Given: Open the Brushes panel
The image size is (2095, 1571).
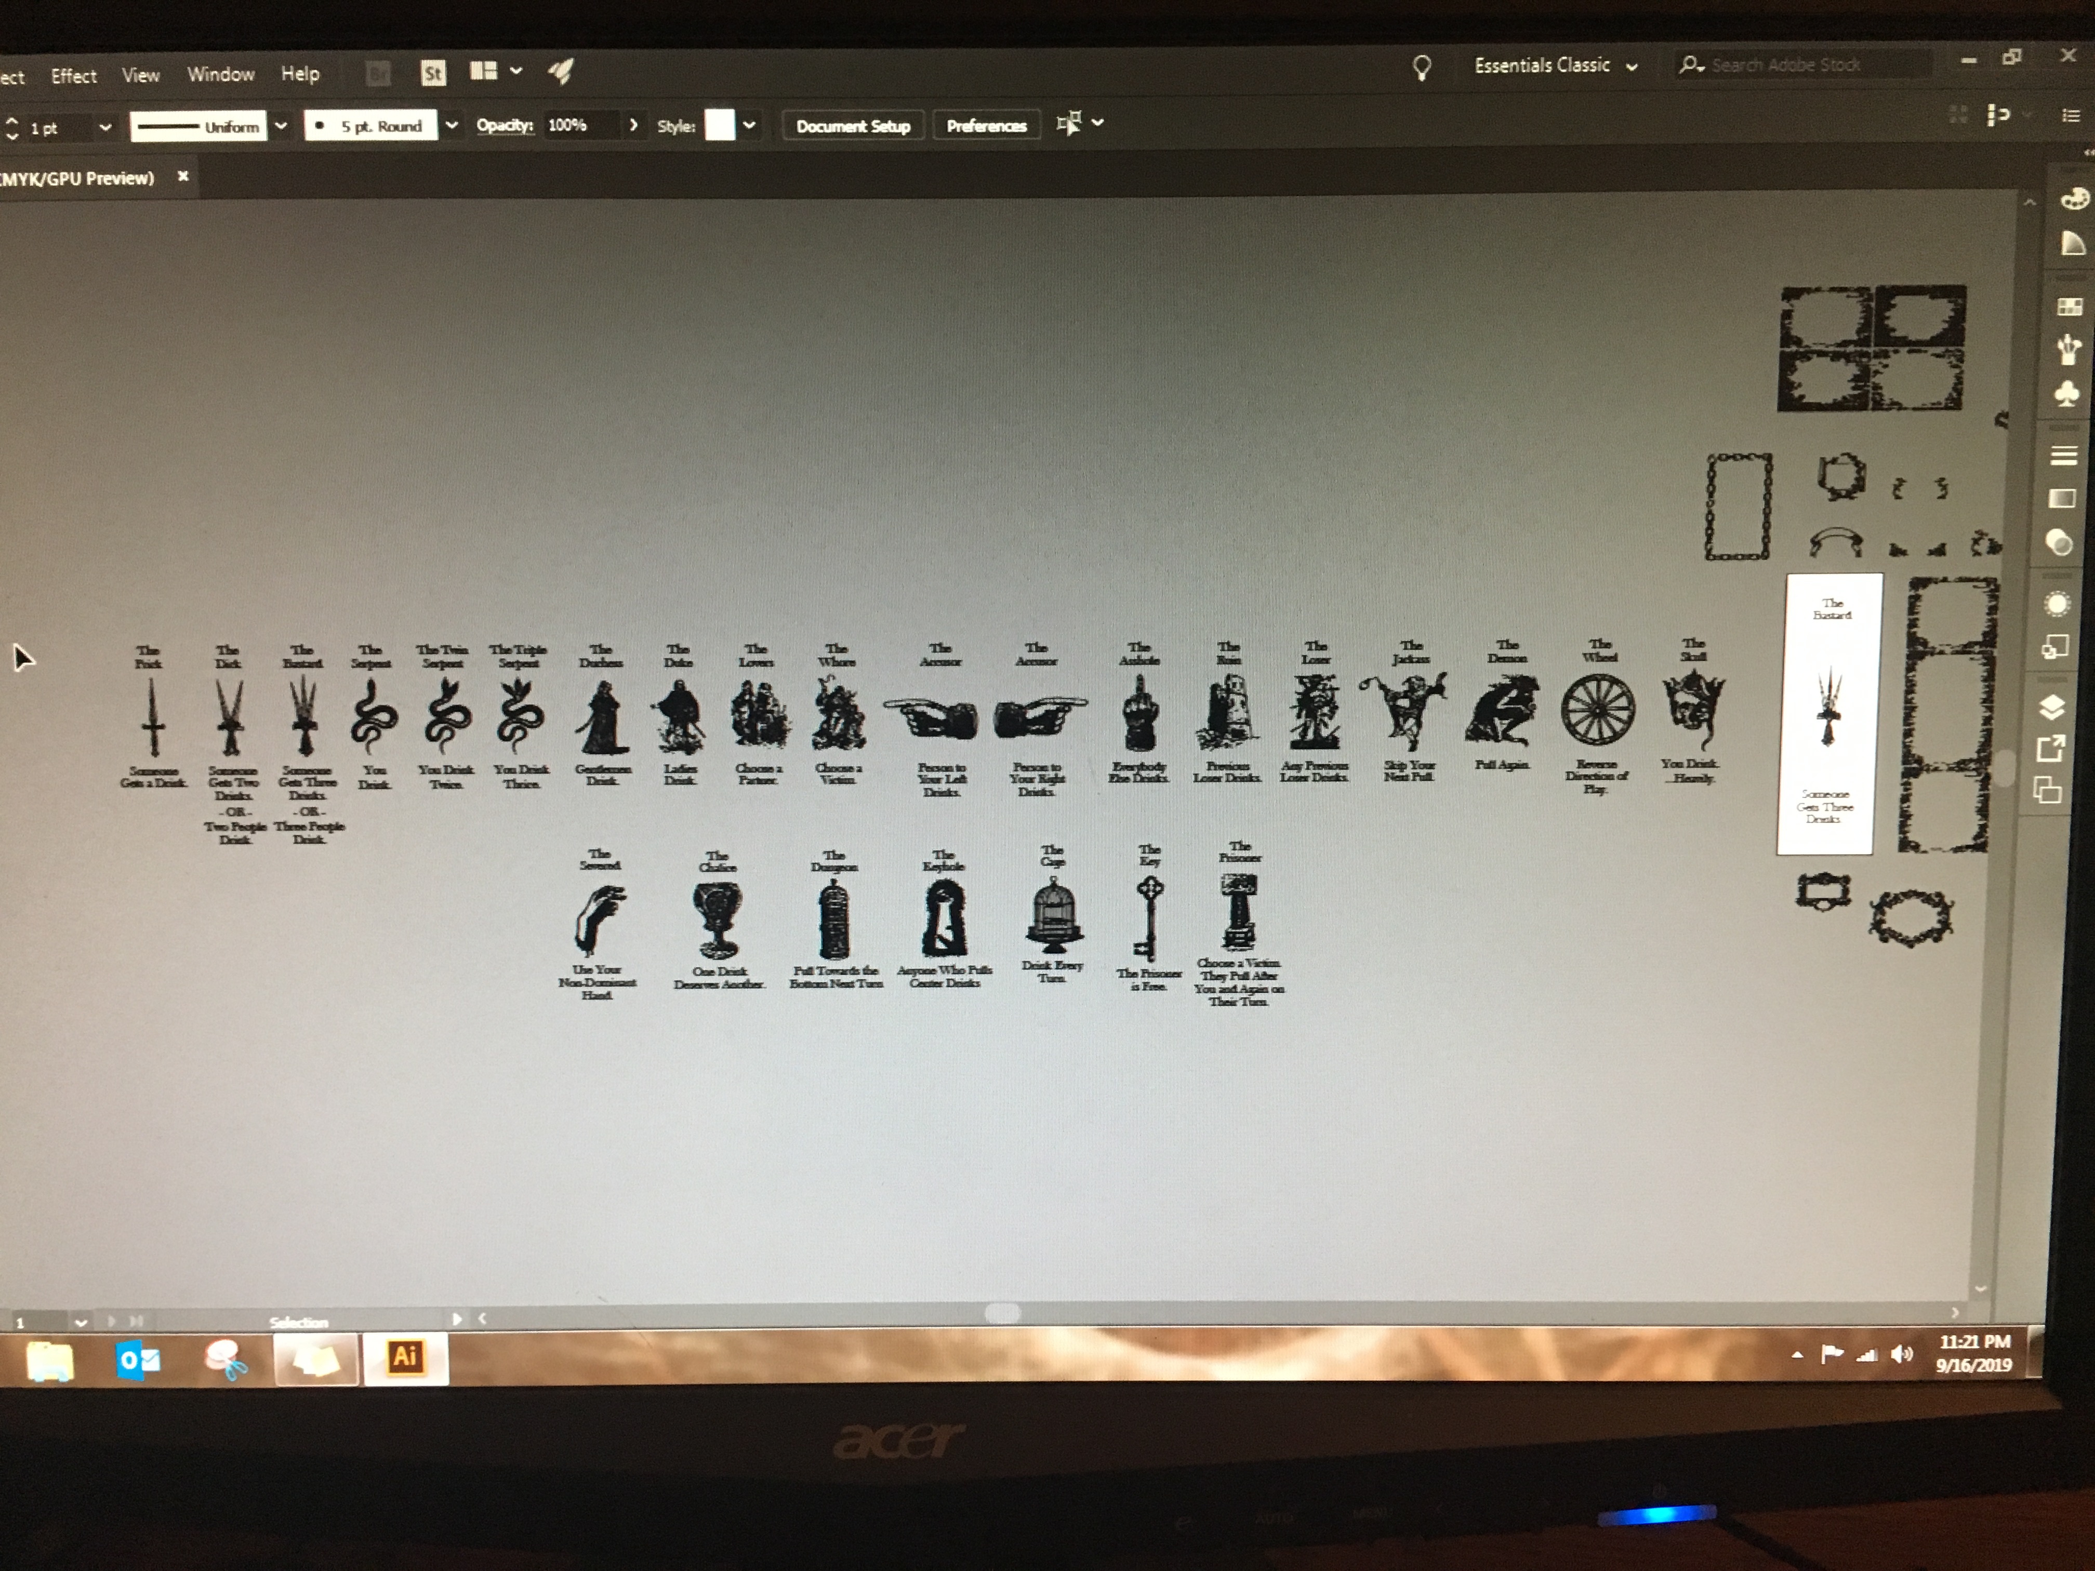Looking at the screenshot, I should [x=2069, y=350].
